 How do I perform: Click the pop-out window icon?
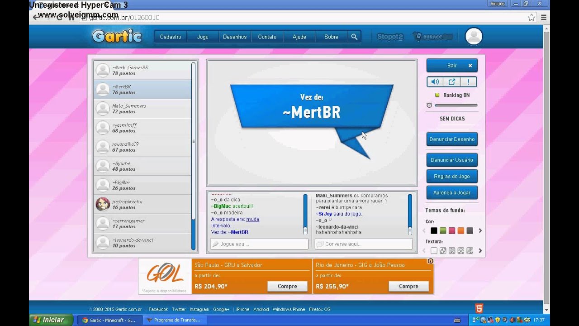point(451,82)
